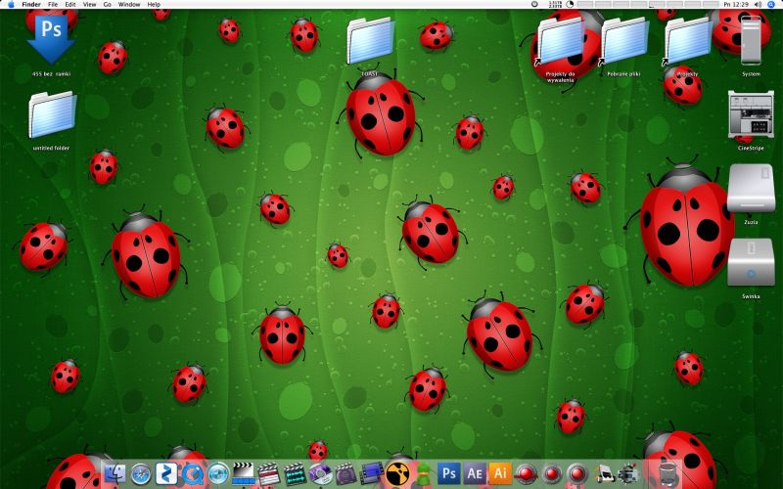Launch After Effects Ae from the Dock

point(475,473)
